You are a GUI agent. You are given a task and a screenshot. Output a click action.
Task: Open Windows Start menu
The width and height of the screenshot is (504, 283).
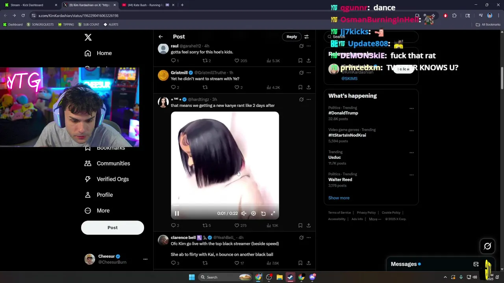tap(192, 277)
